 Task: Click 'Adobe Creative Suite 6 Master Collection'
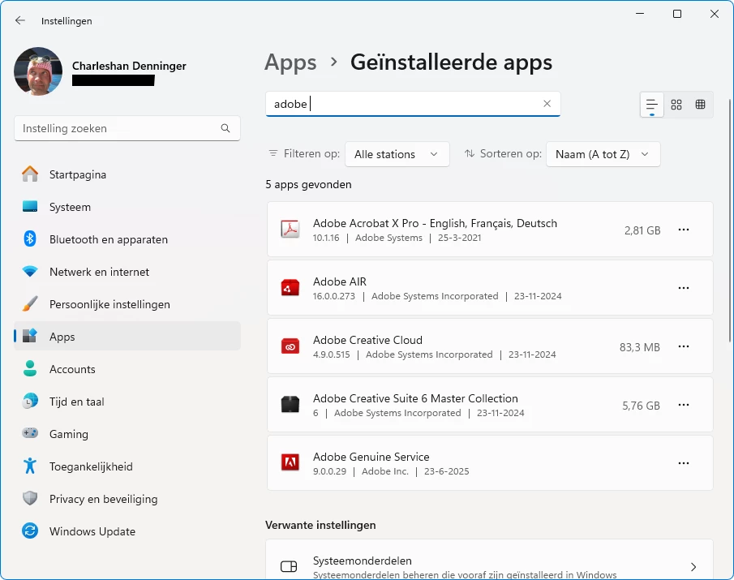(x=415, y=398)
